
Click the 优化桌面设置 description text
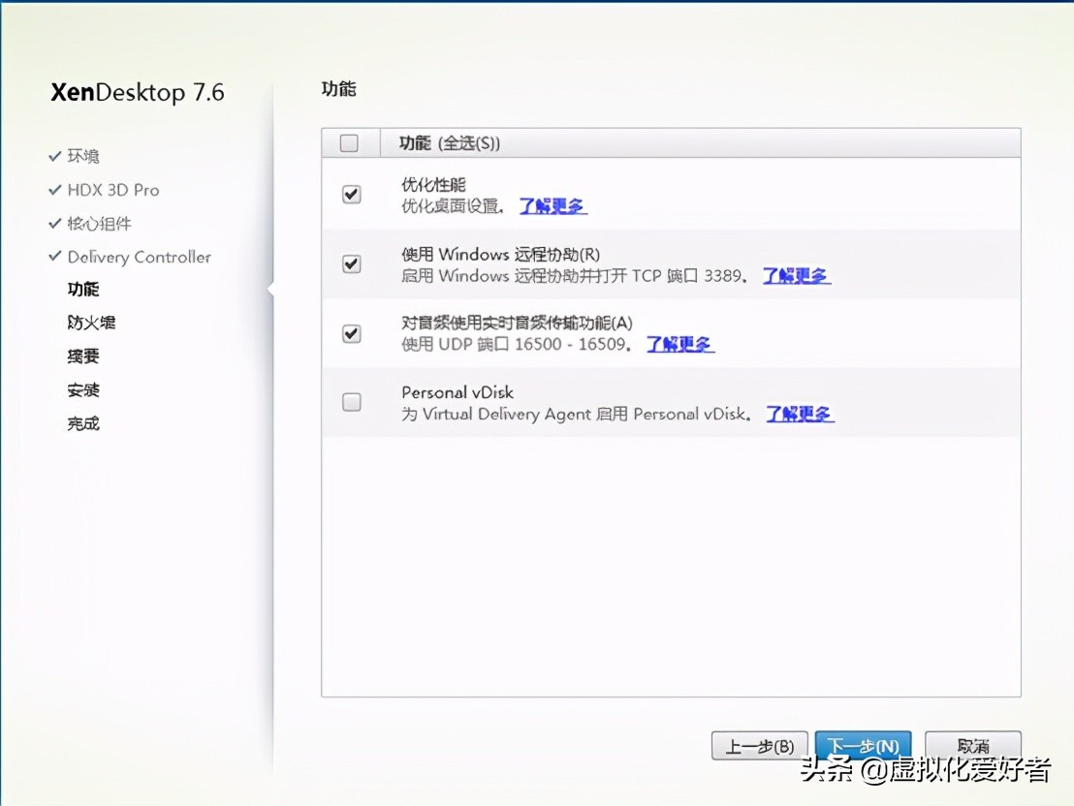[453, 206]
